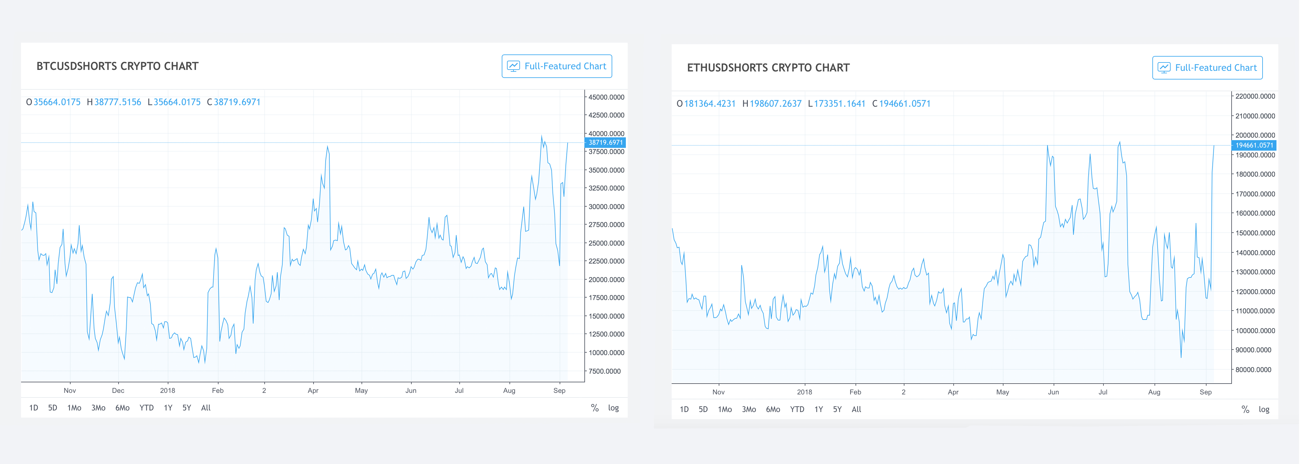
Task: Show All time range on BTC chart
Action: 206,408
